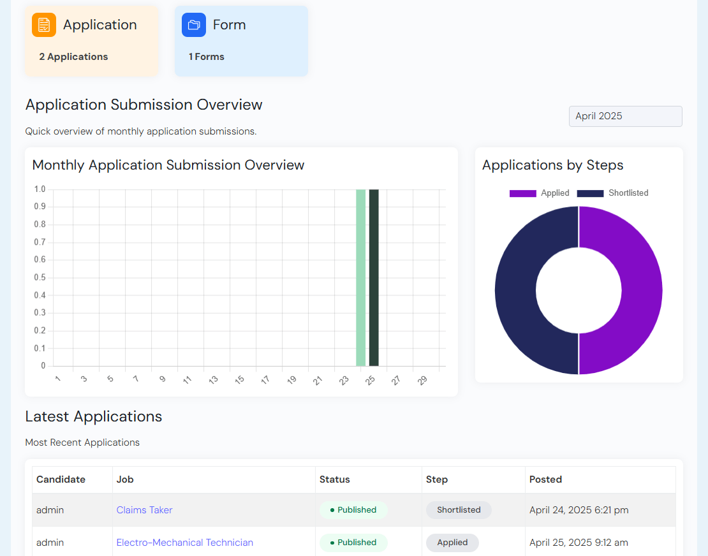This screenshot has width=708, height=556.
Task: Click Published status badge for Claims Taker
Action: [353, 510]
